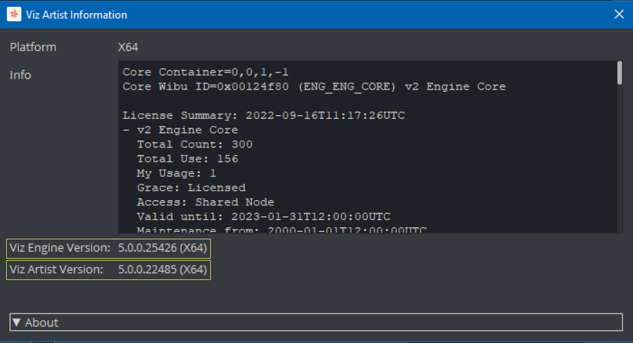Click the Access: Shared Node line
Viewport: 633px width, 343px height.
point(206,202)
